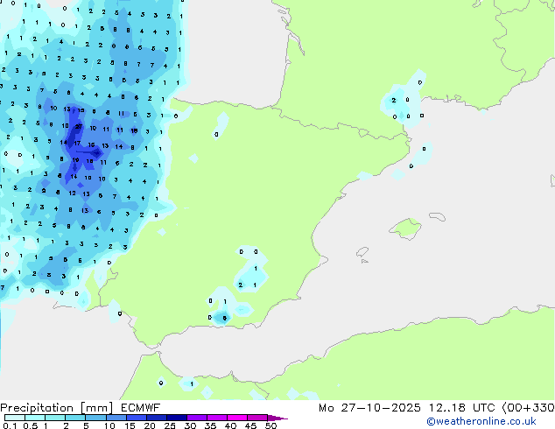Select the 5–10 mm legend color swatch
Image resolution: width=555 pixels, height=429 pixels.
pyautogui.click(x=95, y=418)
